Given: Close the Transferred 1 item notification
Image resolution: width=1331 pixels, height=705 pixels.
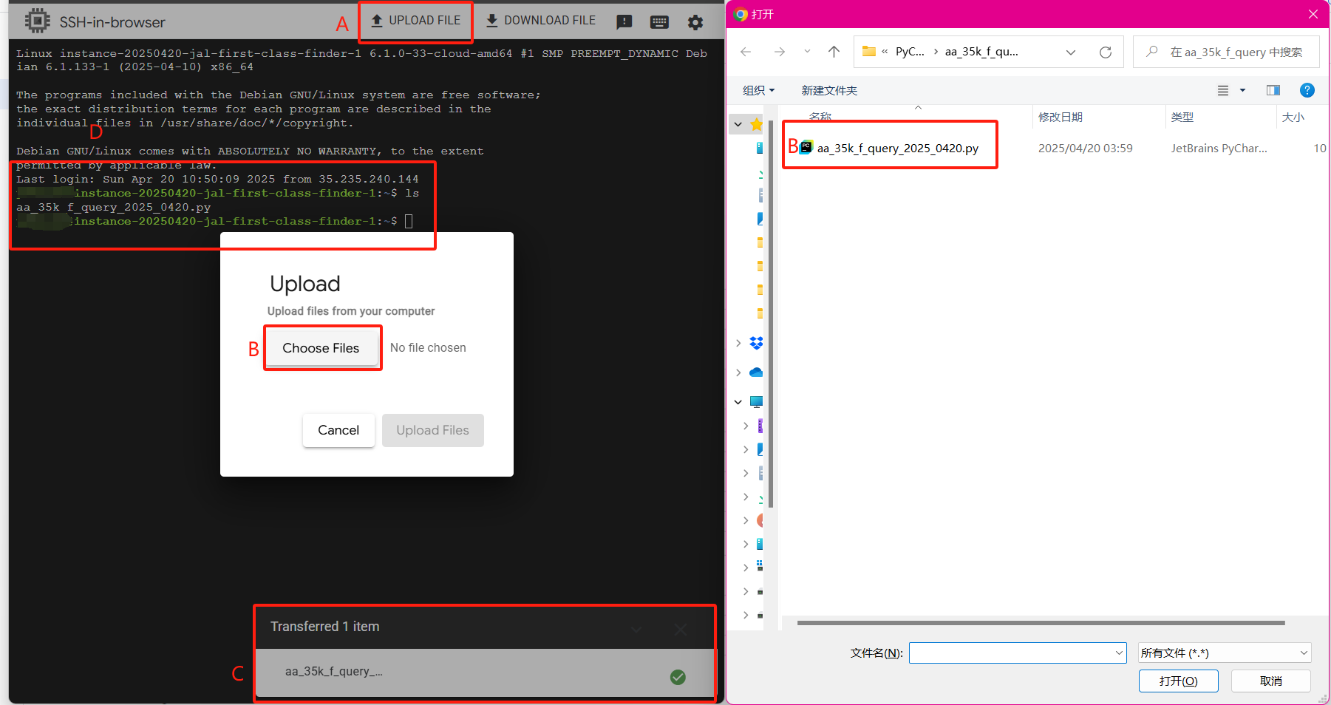Looking at the screenshot, I should tap(681, 629).
